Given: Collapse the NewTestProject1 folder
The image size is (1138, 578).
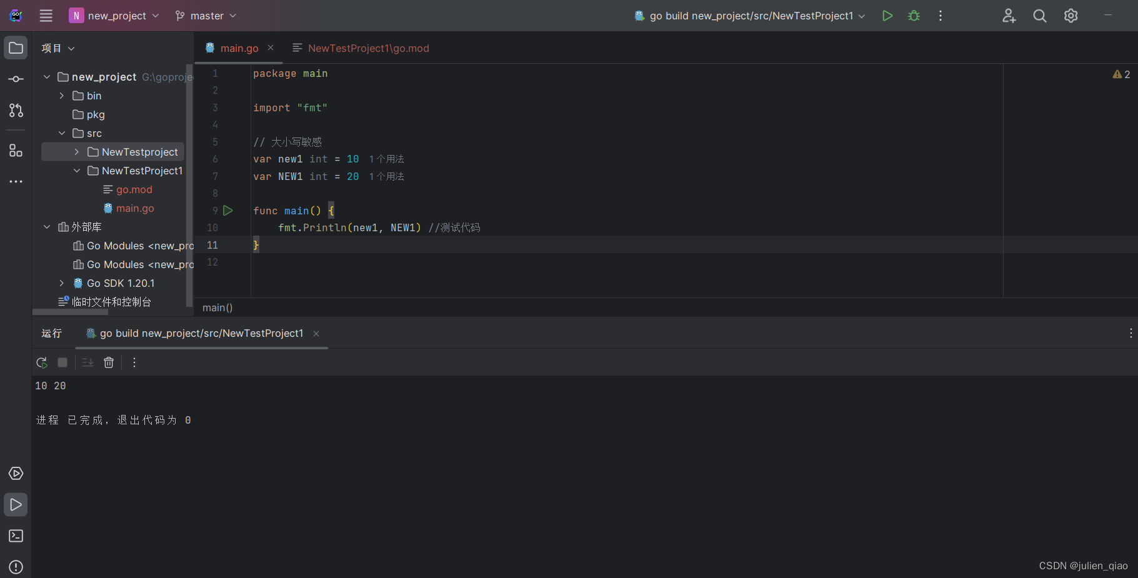Looking at the screenshot, I should (x=77, y=171).
